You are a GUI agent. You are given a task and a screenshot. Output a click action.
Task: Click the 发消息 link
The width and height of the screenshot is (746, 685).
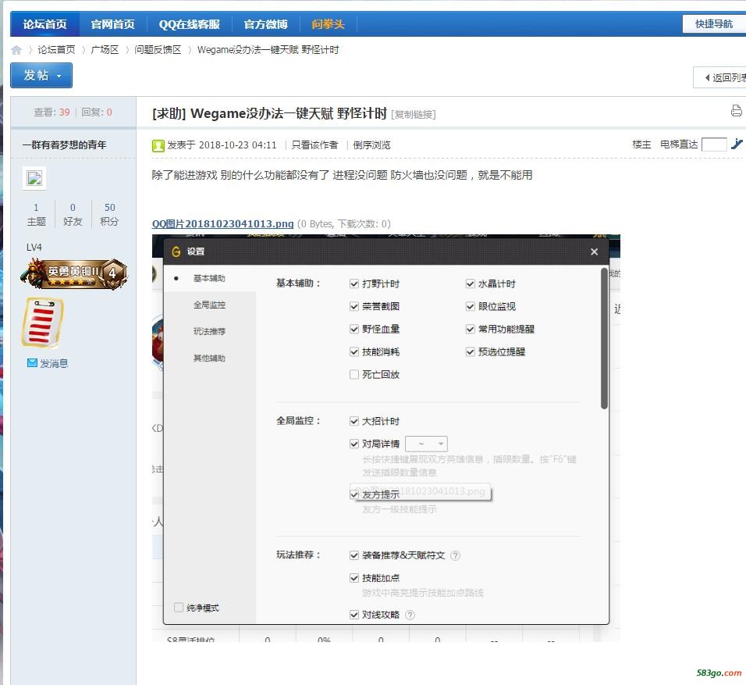(54, 363)
